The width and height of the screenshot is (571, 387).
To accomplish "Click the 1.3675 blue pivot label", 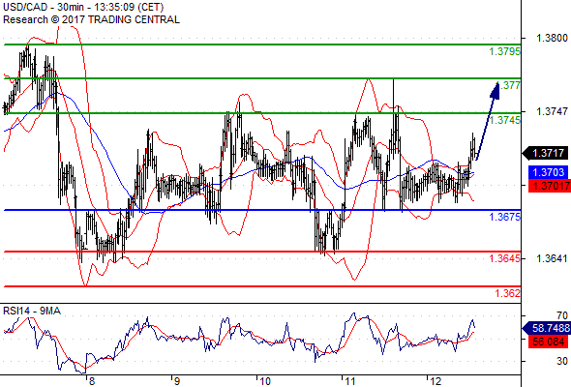I will (505, 217).
